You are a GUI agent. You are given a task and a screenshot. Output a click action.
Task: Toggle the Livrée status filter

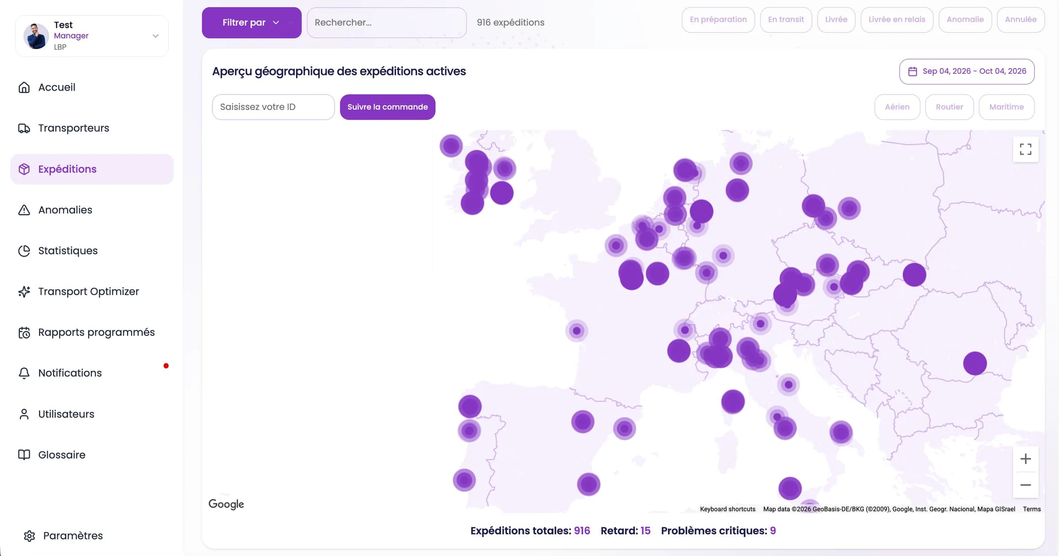836,20
